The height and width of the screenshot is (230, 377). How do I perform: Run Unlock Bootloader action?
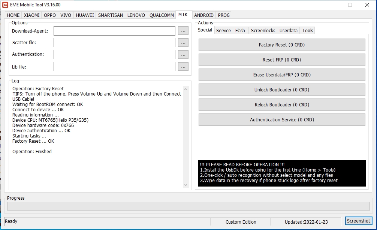click(281, 90)
